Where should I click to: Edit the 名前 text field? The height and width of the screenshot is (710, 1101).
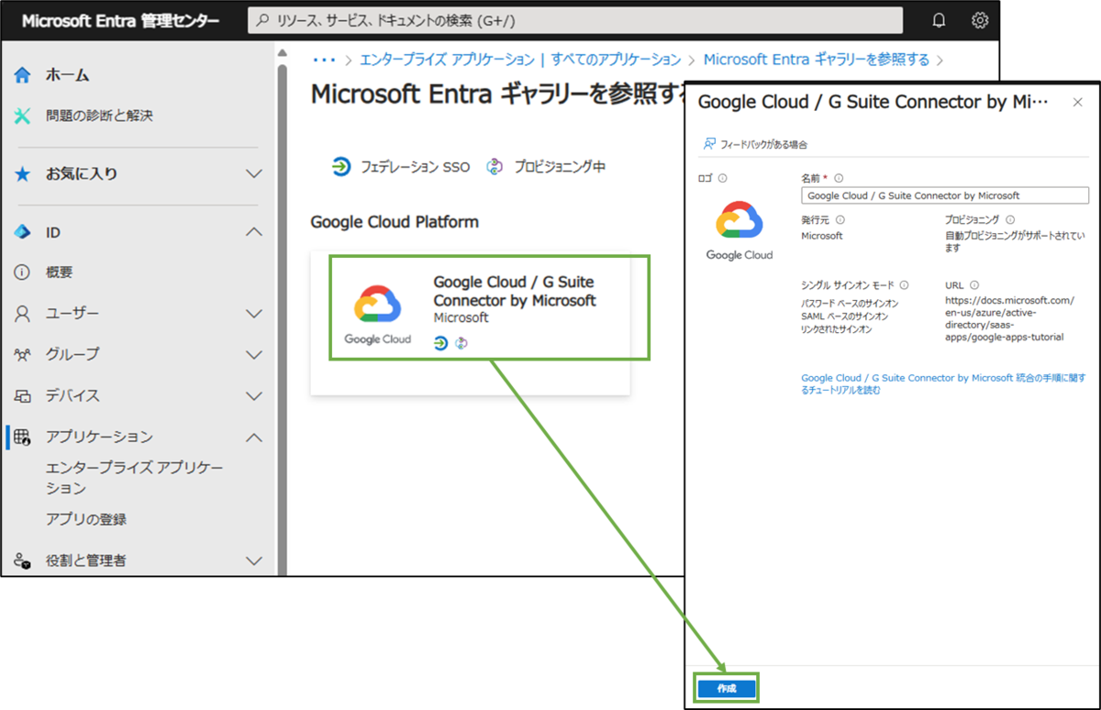point(945,195)
